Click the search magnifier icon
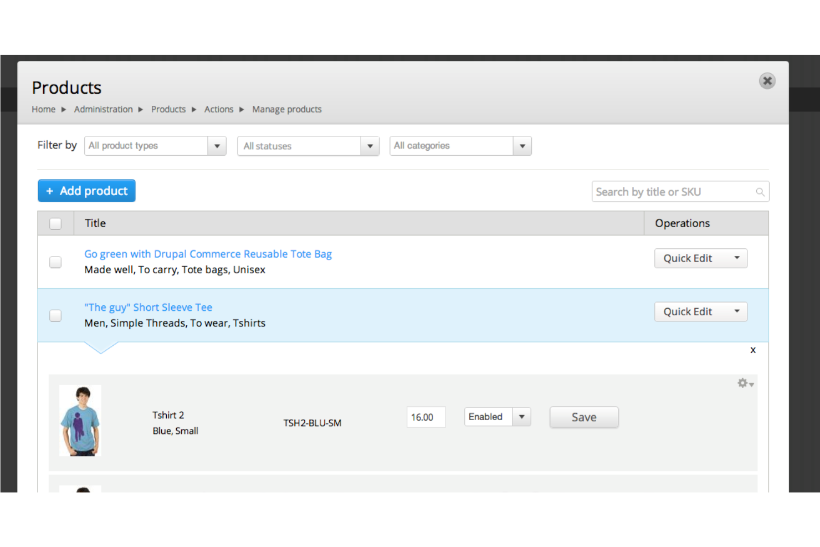The image size is (820, 547). coord(760,192)
